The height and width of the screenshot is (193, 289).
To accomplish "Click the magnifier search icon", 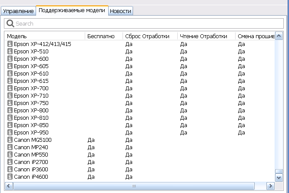I will point(10,23).
